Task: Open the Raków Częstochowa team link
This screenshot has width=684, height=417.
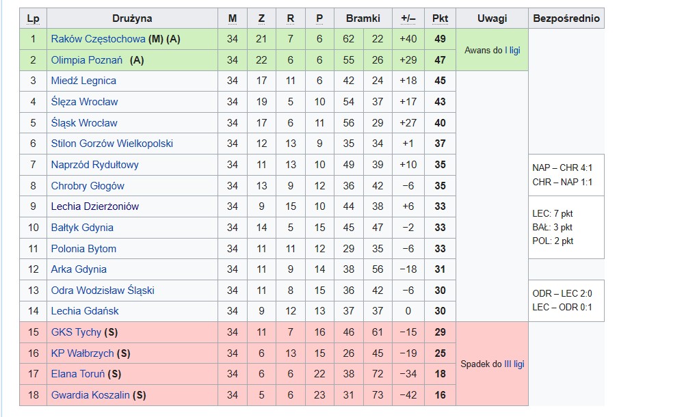Action: tap(98, 39)
